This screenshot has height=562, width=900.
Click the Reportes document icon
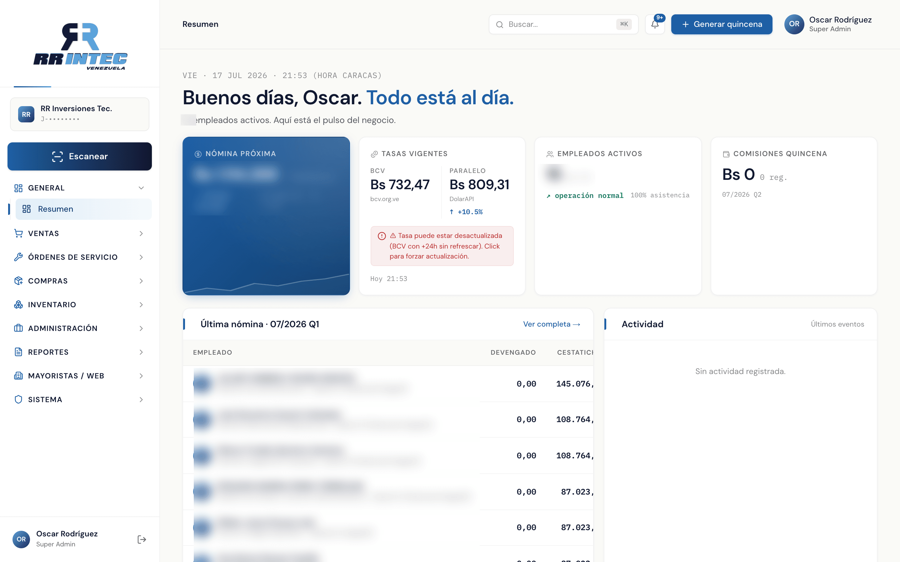18,352
